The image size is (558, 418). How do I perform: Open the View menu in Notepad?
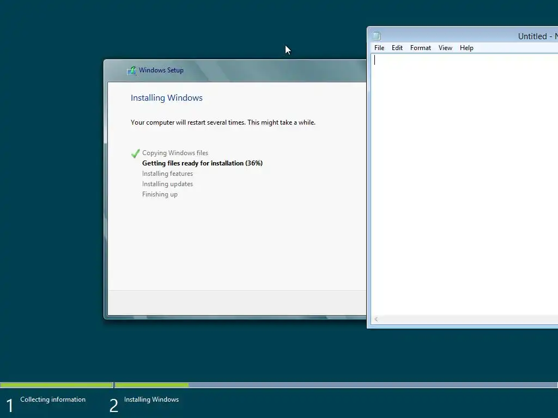[x=445, y=48]
